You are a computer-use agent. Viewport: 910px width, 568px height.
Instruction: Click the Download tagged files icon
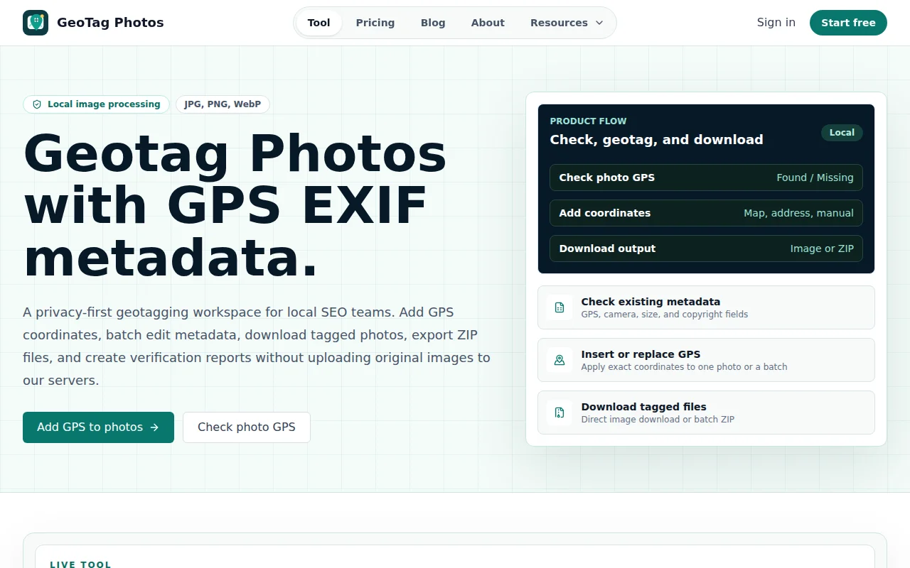[560, 413]
